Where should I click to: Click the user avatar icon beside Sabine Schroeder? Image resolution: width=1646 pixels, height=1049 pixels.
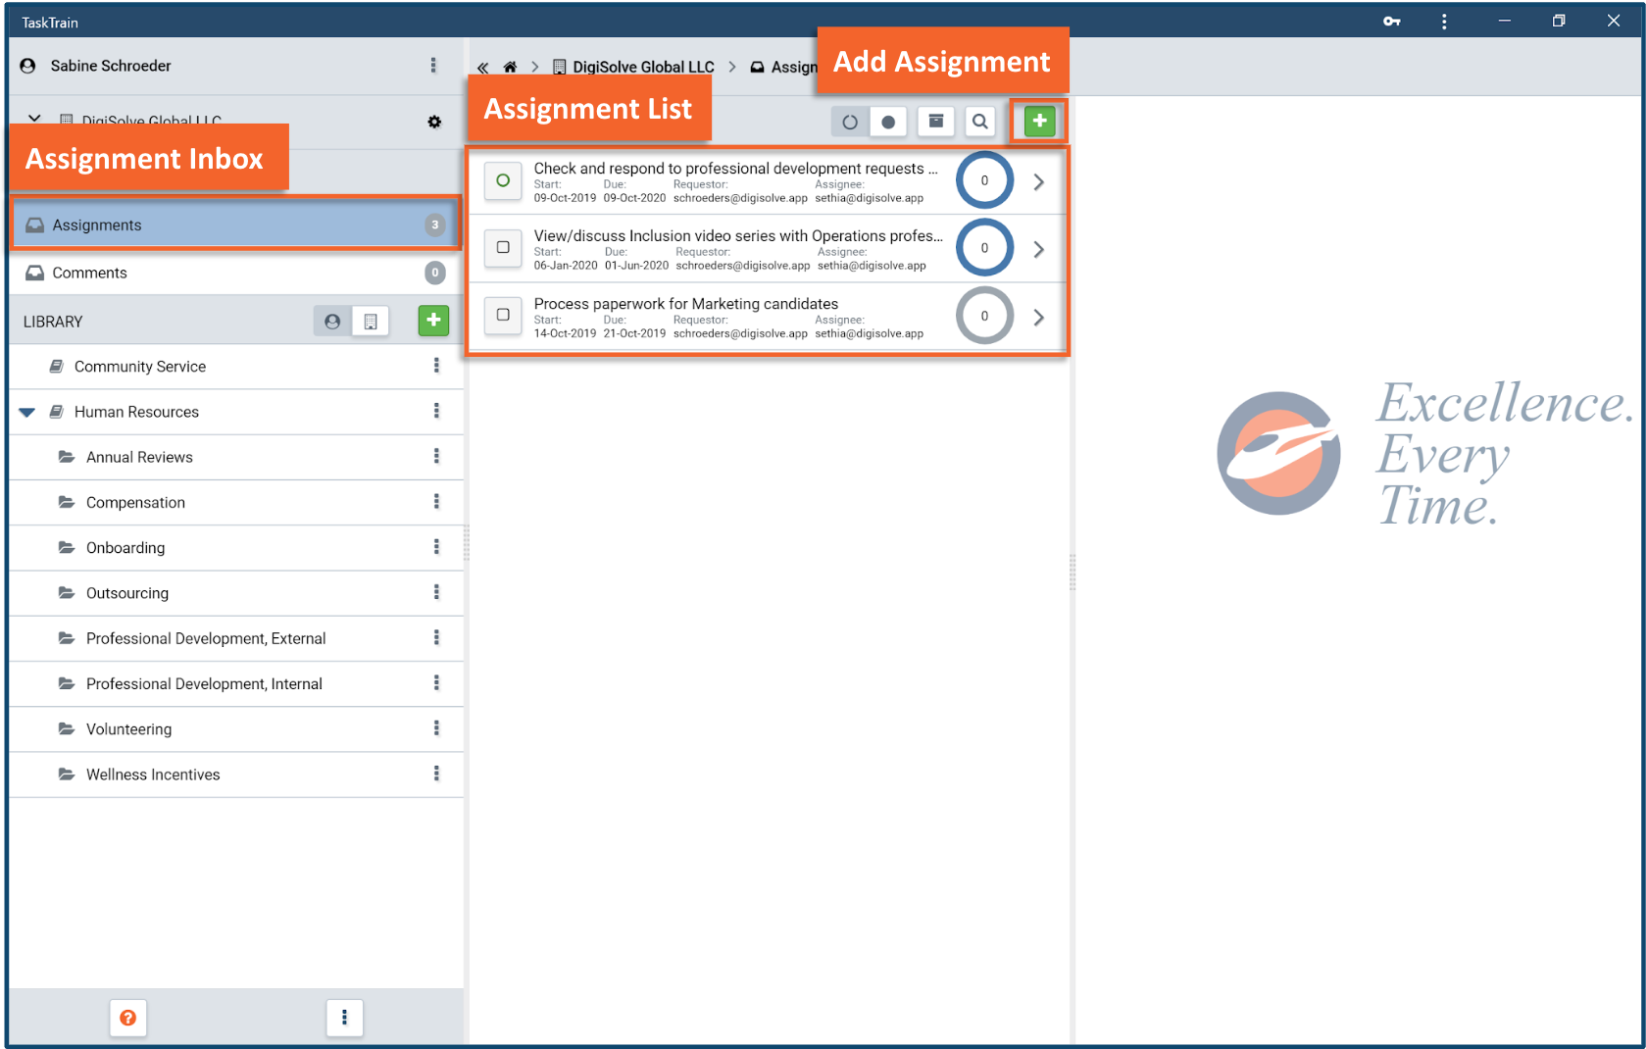tap(28, 66)
